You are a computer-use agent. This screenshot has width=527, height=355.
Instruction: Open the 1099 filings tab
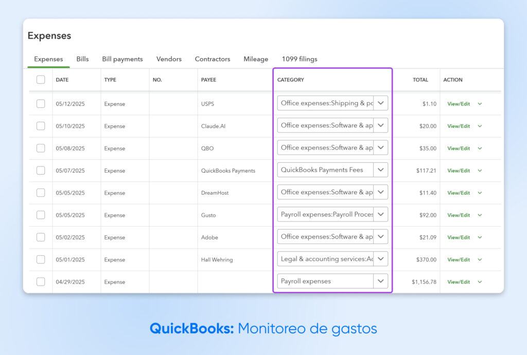click(299, 59)
